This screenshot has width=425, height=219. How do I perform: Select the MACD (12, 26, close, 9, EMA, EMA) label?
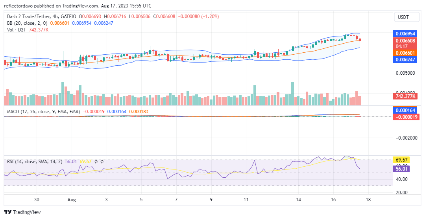(43, 112)
